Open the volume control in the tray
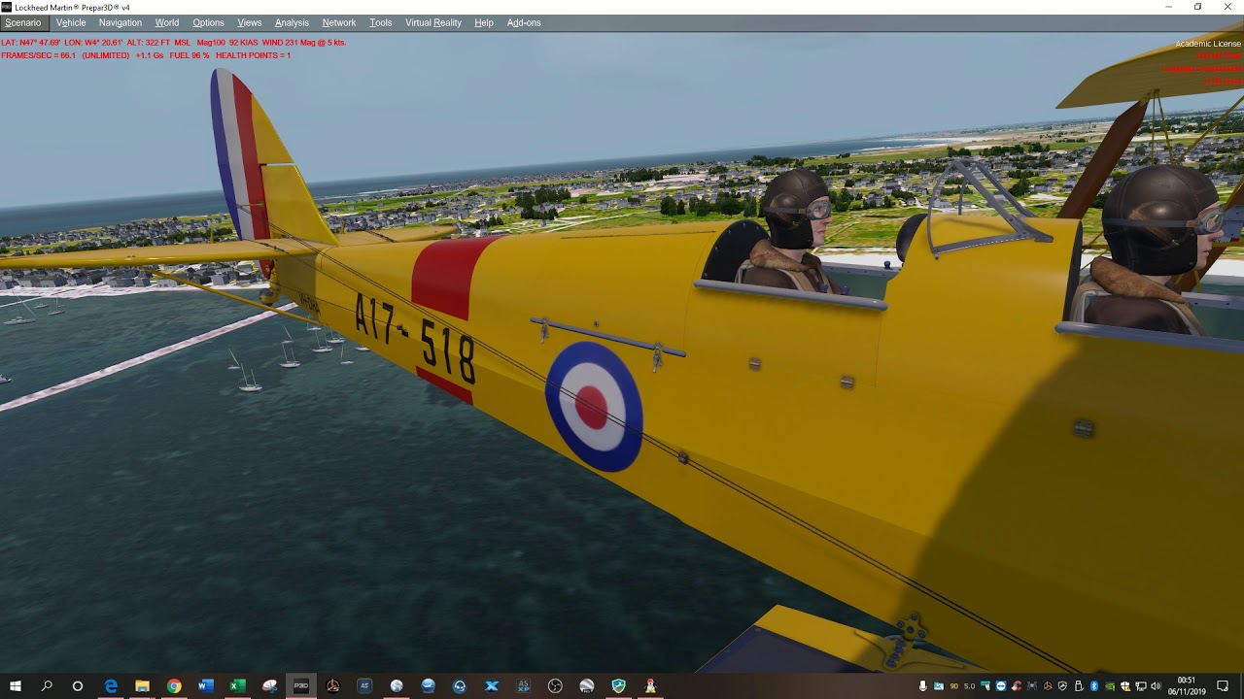This screenshot has height=699, width=1244. pyautogui.click(x=1156, y=686)
